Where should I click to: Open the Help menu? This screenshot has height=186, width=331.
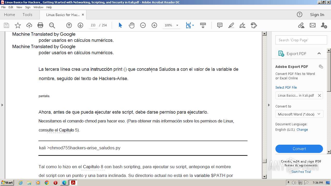49,7
